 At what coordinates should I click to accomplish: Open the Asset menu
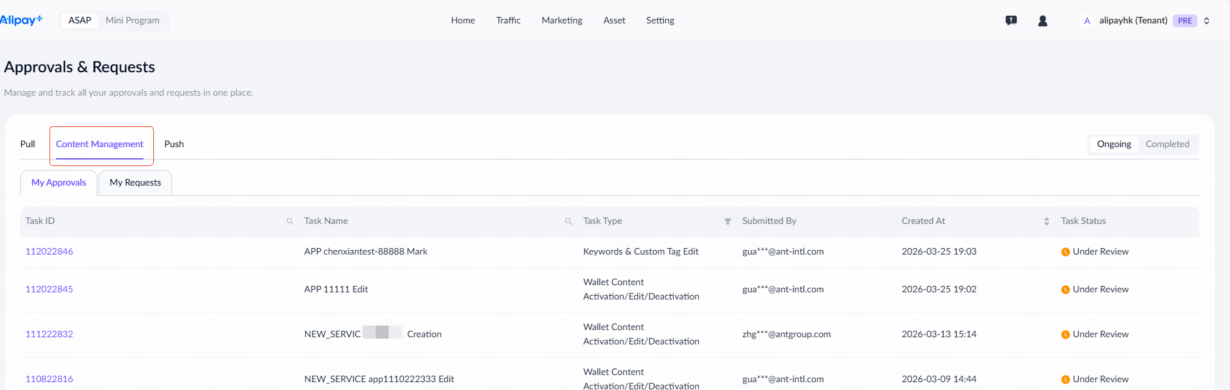click(x=614, y=20)
